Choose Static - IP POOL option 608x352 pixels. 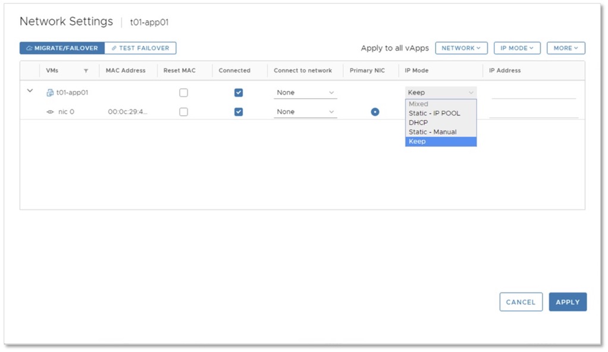tap(434, 113)
